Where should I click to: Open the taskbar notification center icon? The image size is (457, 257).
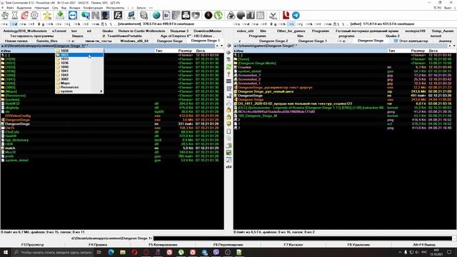click(449, 252)
